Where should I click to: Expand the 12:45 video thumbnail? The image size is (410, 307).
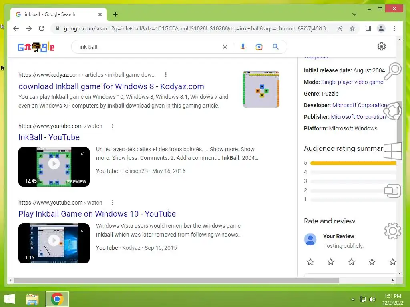point(83,153)
